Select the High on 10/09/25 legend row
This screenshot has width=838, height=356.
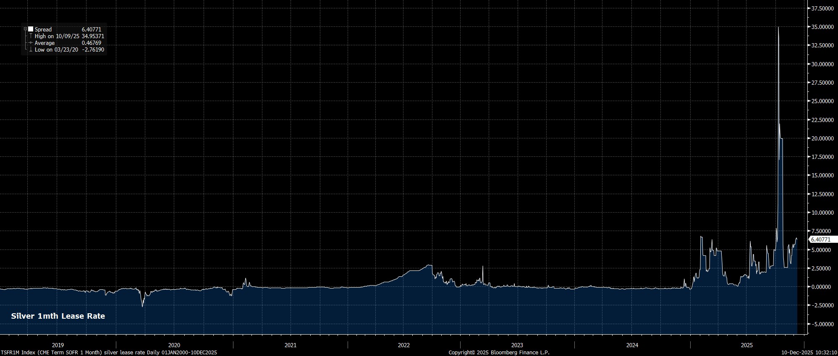57,36
